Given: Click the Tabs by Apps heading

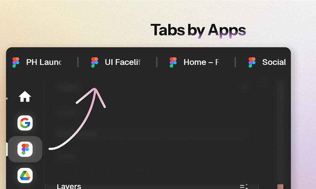Looking at the screenshot, I should click(198, 30).
